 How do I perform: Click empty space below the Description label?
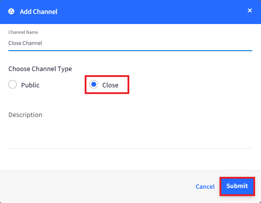pyautogui.click(x=130, y=133)
